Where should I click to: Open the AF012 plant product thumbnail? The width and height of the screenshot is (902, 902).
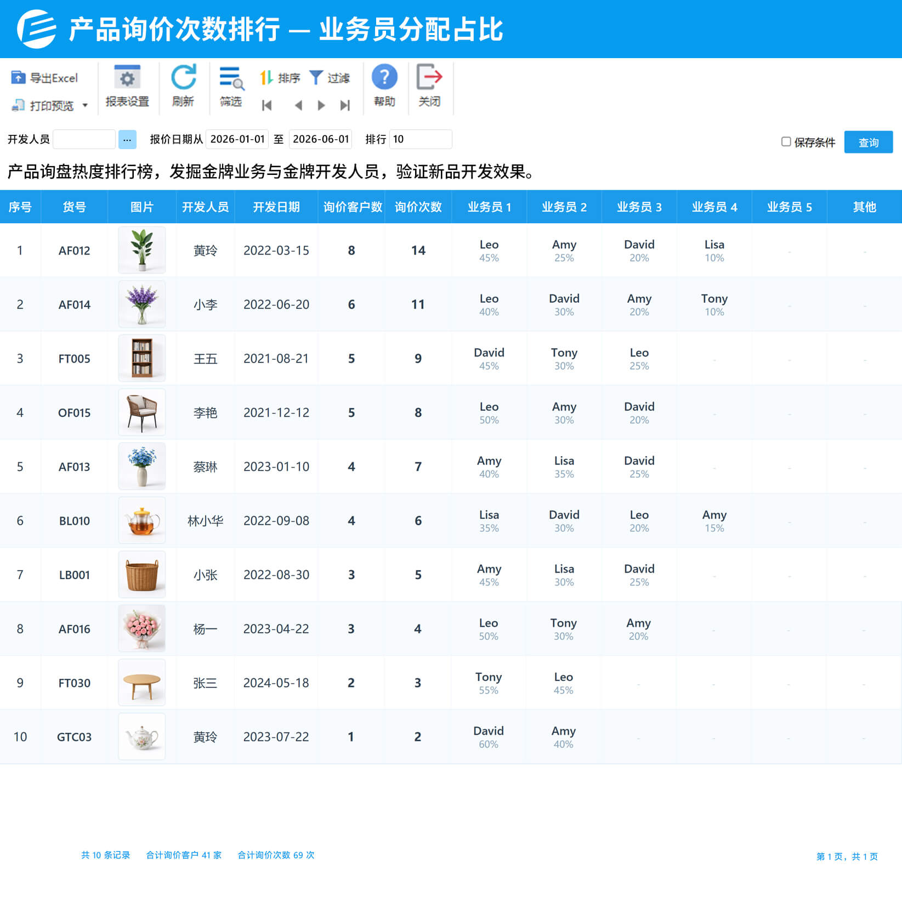point(142,250)
